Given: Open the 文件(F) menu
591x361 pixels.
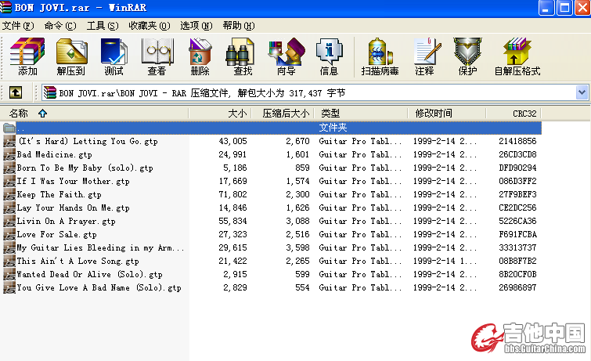Looking at the screenshot, I should [x=18, y=26].
